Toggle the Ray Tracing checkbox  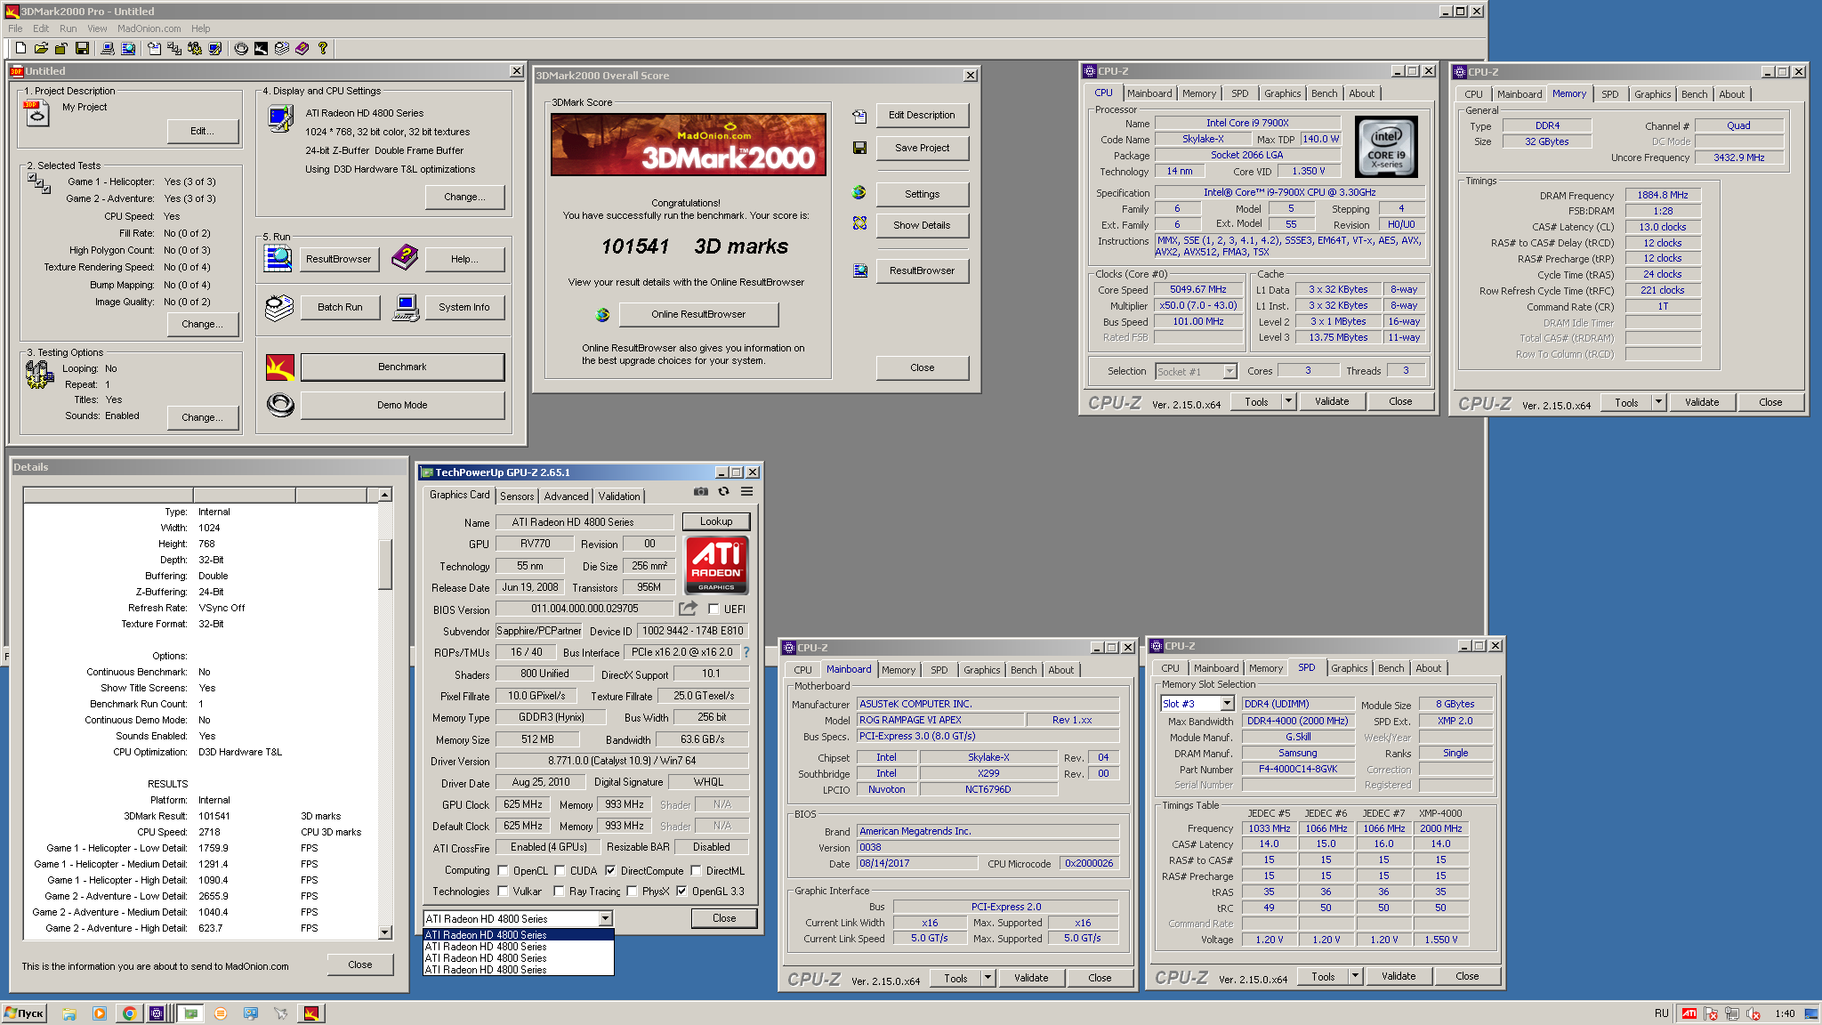(559, 892)
